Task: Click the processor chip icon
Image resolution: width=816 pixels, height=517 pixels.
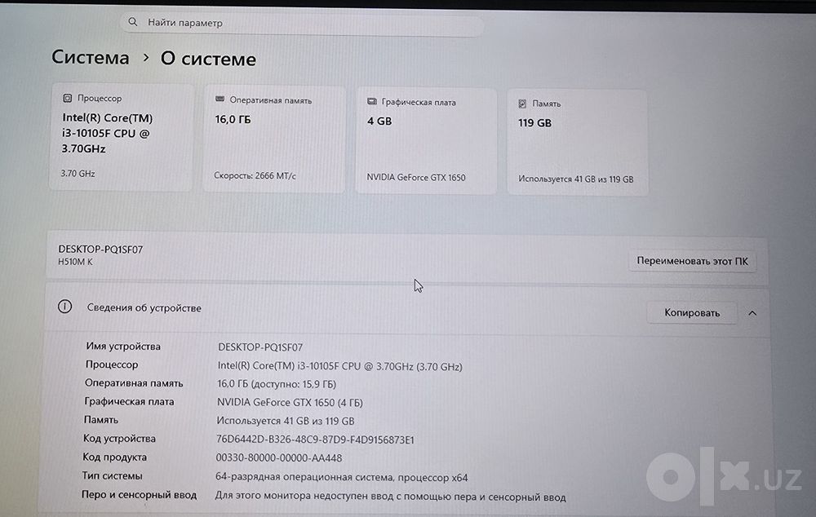Action: (x=67, y=98)
